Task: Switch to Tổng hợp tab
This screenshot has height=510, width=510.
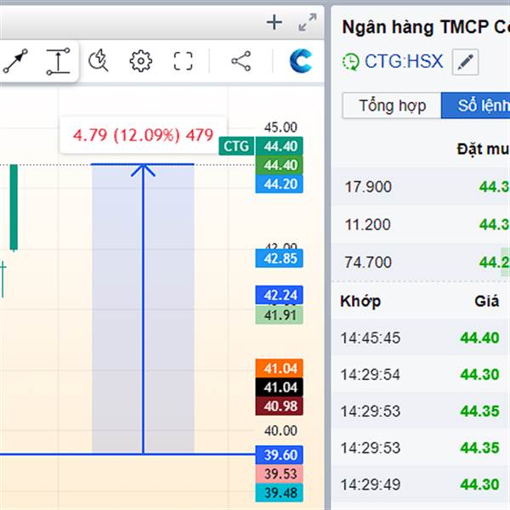Action: tap(392, 105)
